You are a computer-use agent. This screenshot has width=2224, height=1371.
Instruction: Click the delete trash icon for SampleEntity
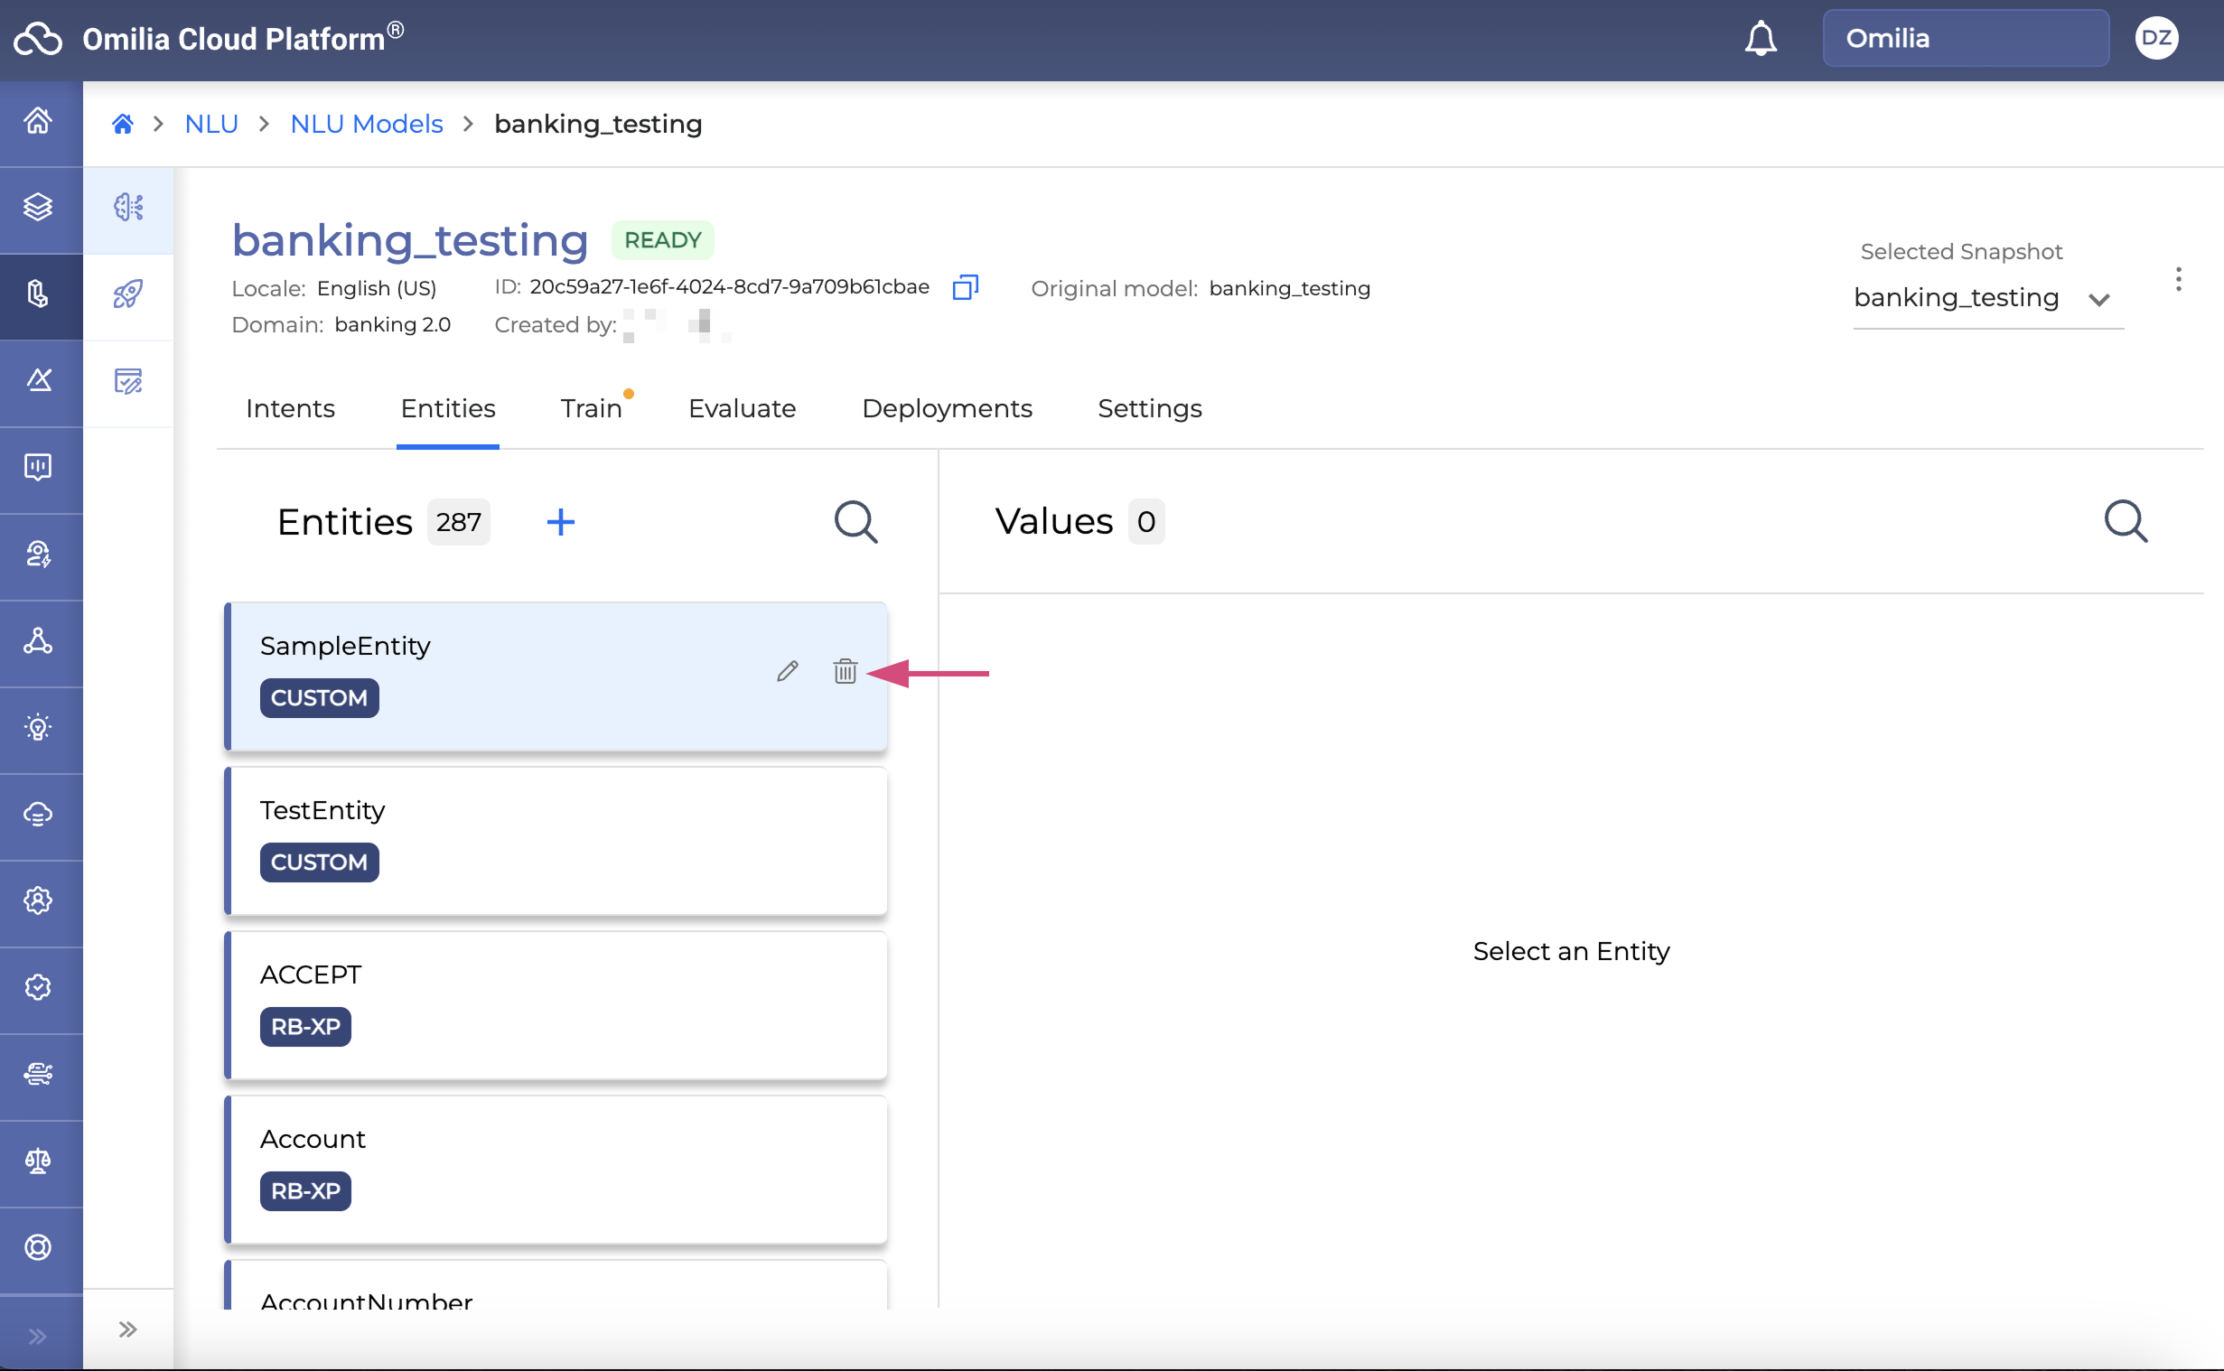[844, 671]
